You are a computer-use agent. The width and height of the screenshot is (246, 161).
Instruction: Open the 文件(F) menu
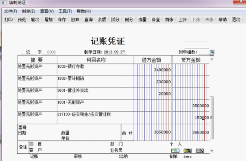(11, 11)
